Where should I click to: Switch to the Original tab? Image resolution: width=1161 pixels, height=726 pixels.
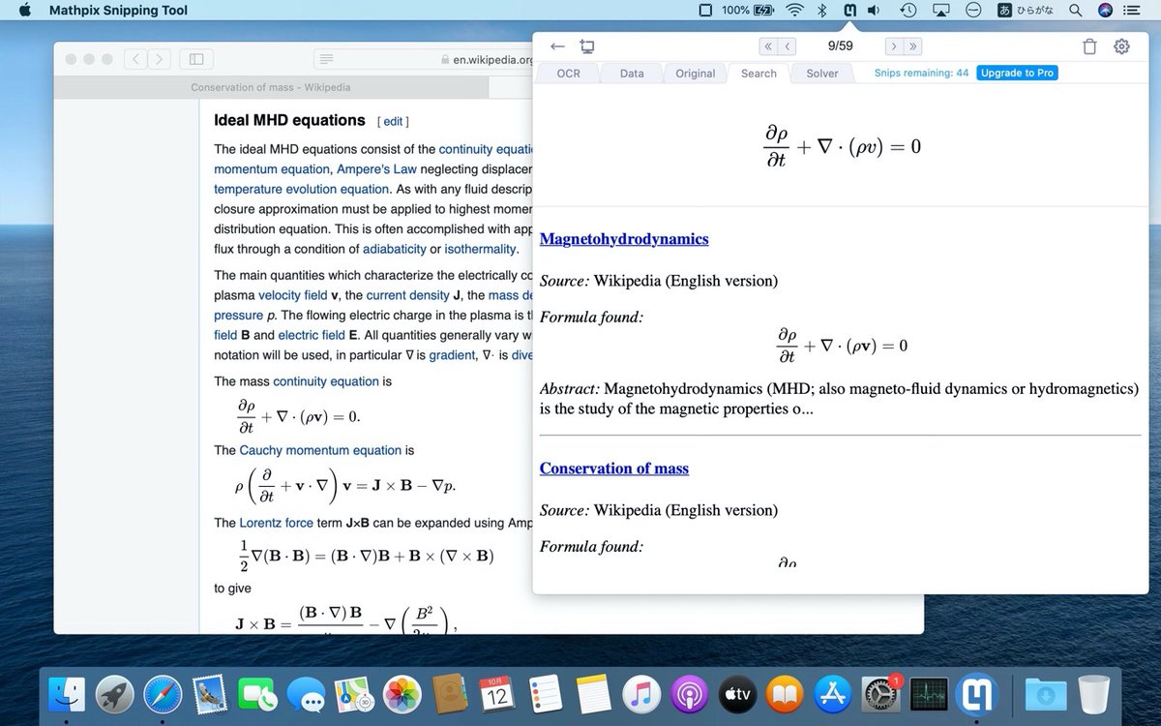(x=696, y=74)
